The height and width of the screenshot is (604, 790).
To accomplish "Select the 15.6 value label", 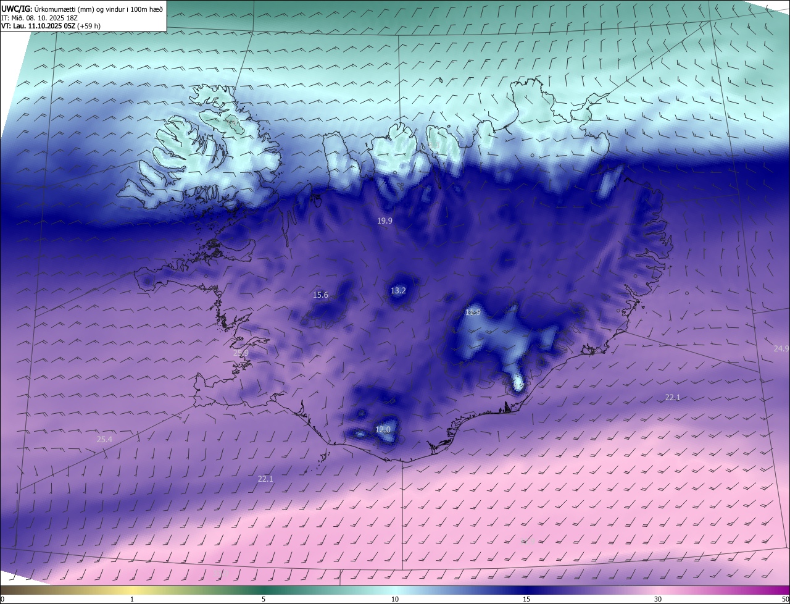I will pyautogui.click(x=320, y=295).
